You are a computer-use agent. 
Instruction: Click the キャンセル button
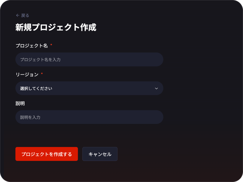[x=100, y=154]
